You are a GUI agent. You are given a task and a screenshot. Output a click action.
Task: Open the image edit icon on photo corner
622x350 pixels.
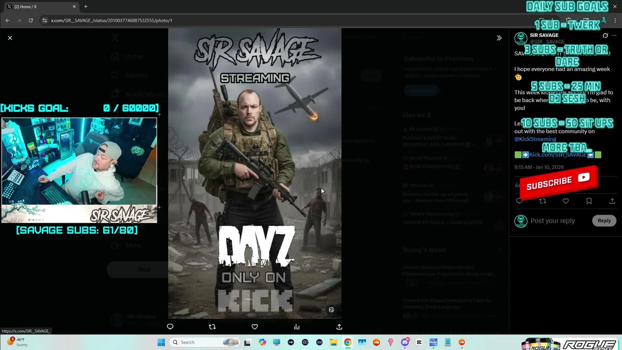coord(331,310)
